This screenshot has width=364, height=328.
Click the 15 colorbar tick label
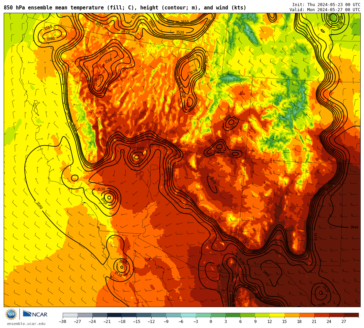click(x=285, y=322)
